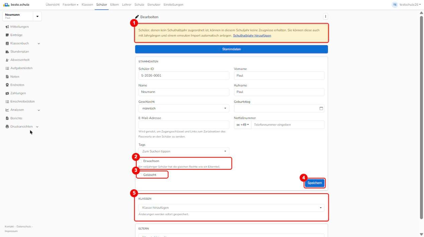
Task: Click the Schulhalbjahr hinzufügen link
Action: click(252, 35)
